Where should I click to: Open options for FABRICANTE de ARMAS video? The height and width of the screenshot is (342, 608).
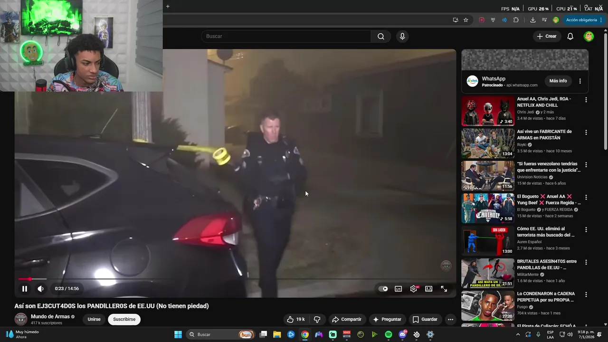click(586, 132)
